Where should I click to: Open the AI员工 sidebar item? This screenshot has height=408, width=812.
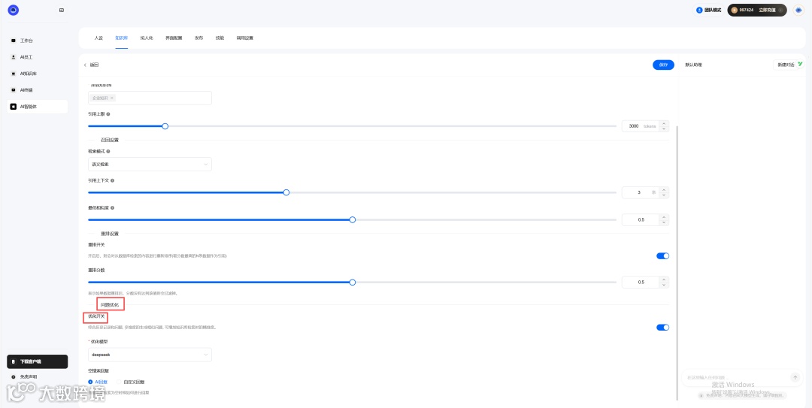[26, 57]
